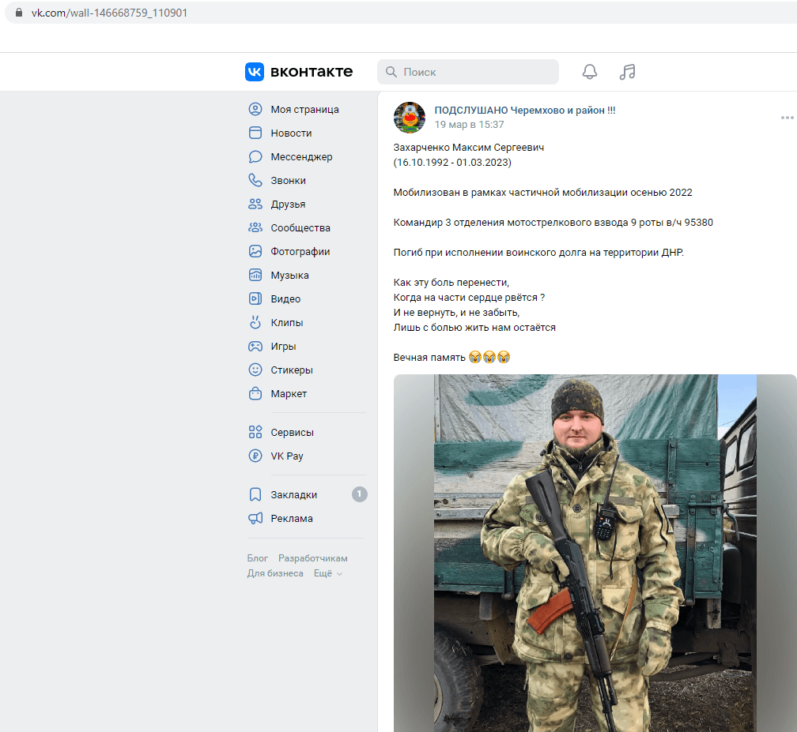
Task: Open the soldier photo in post
Action: click(595, 553)
